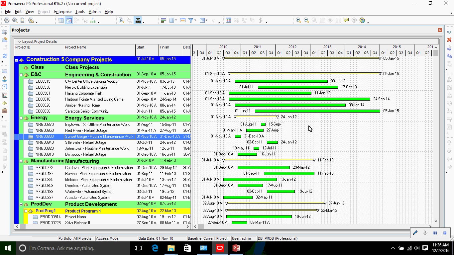Open Page Setup toolbar icon

[x=23, y=20]
